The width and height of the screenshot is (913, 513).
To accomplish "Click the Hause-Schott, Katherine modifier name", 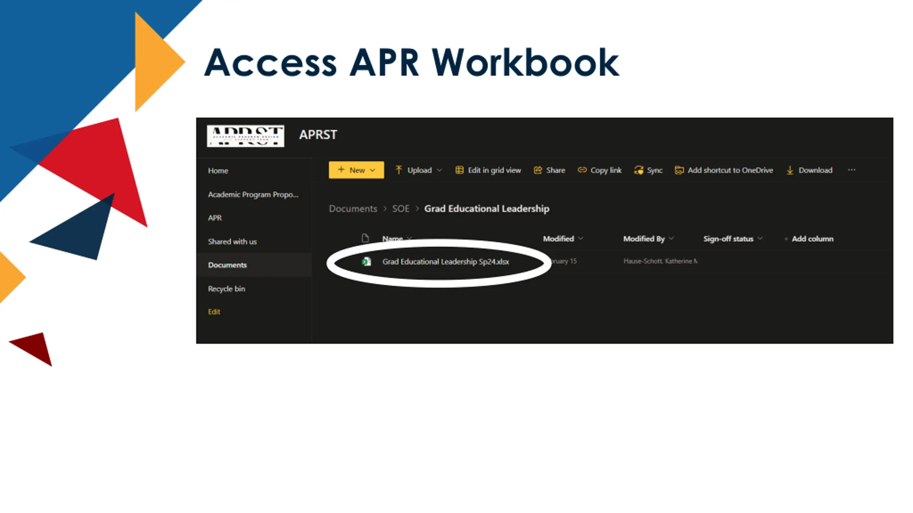I will tap(660, 261).
